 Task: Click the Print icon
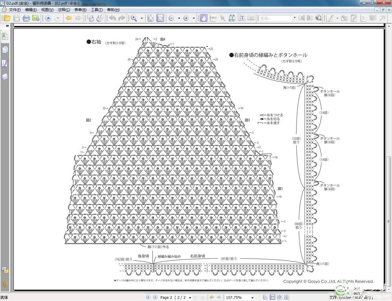pyautogui.click(x=26, y=18)
